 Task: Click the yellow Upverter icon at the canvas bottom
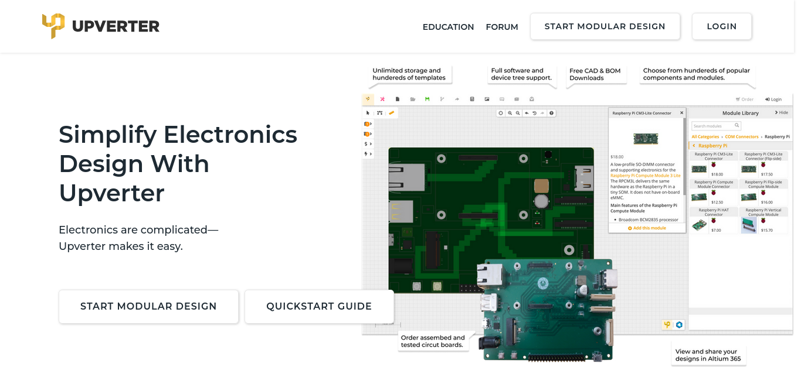(667, 325)
